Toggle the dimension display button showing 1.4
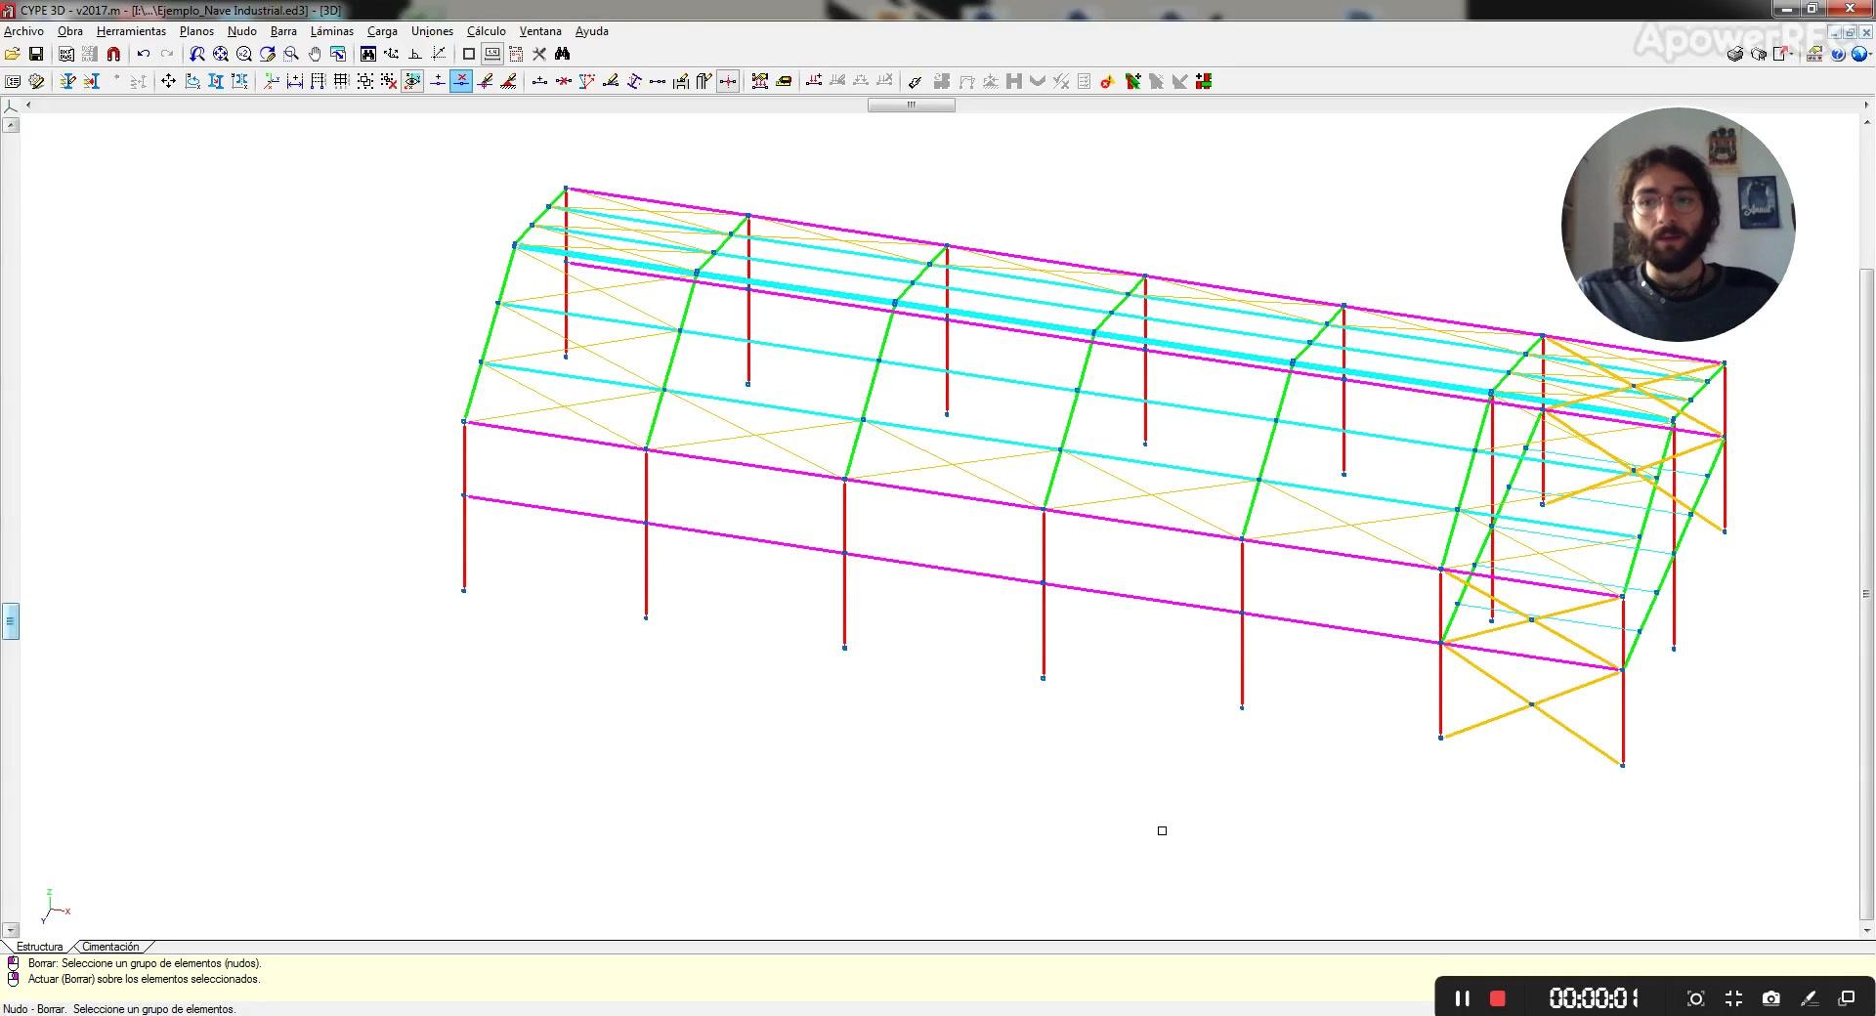1876x1016 pixels. pos(492,55)
